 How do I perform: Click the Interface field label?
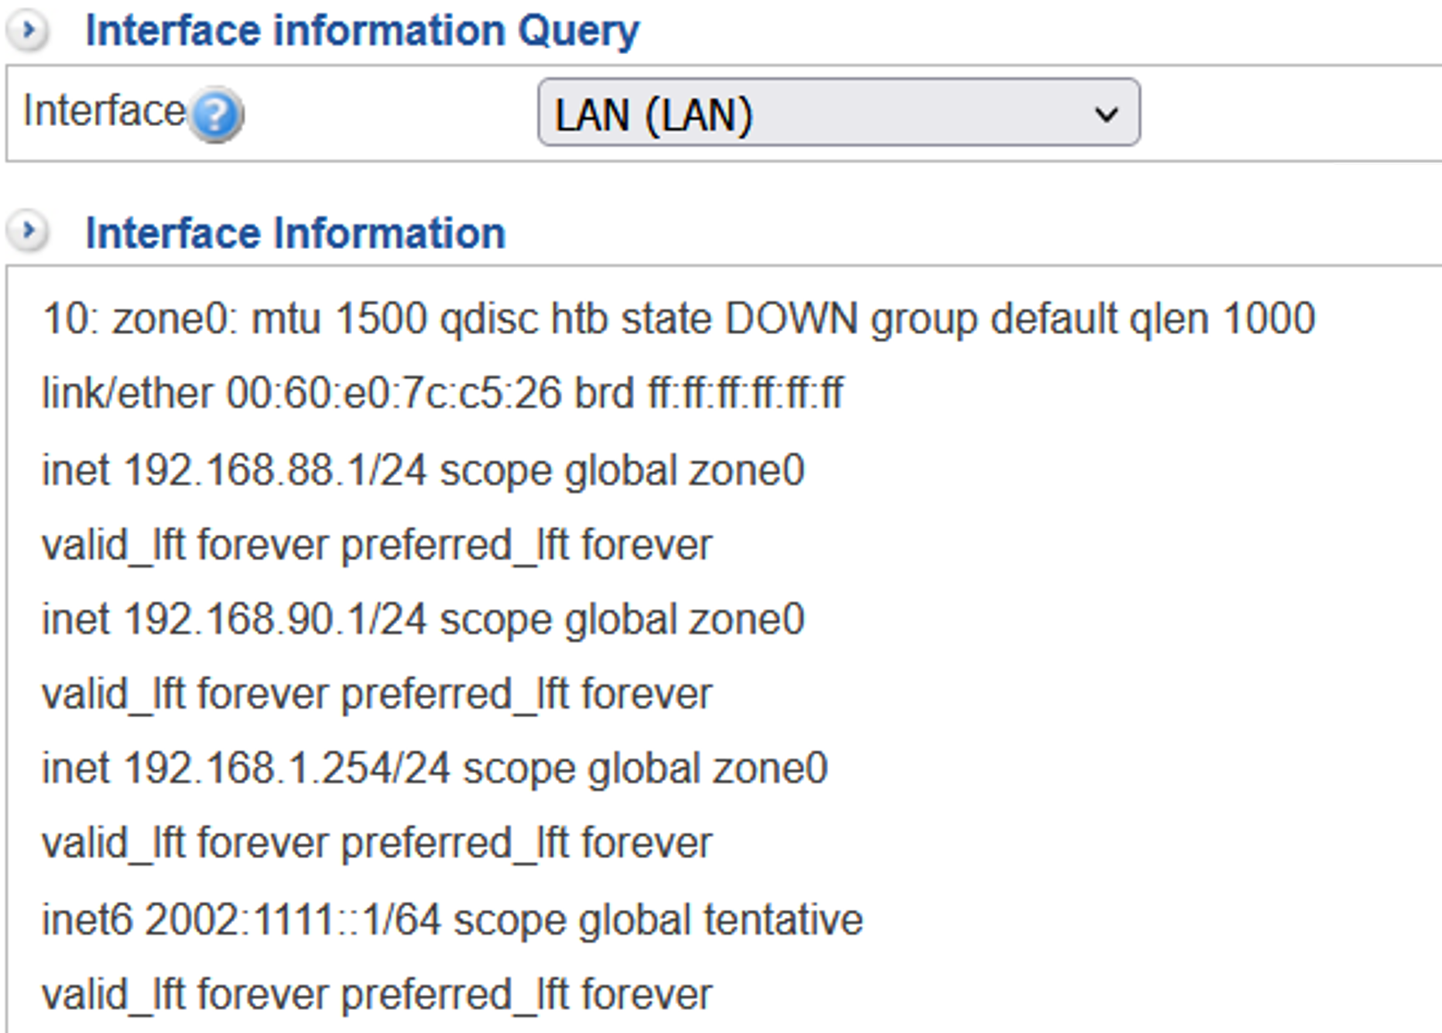point(104,111)
